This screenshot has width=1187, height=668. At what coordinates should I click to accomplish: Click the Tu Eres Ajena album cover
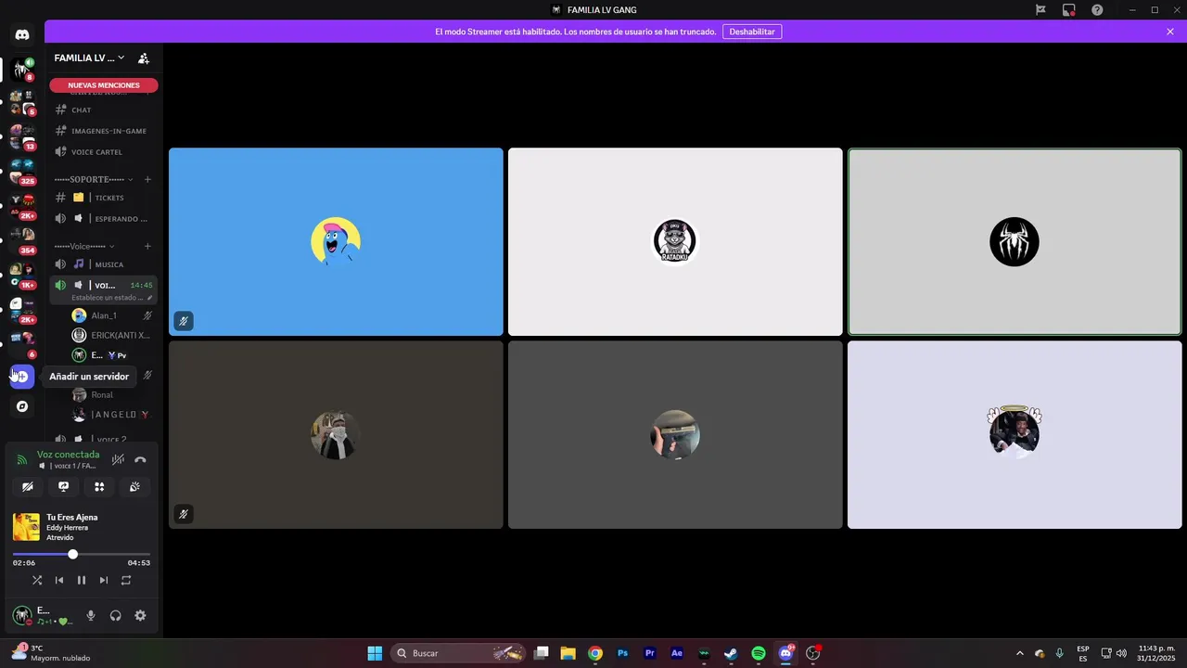click(x=26, y=527)
